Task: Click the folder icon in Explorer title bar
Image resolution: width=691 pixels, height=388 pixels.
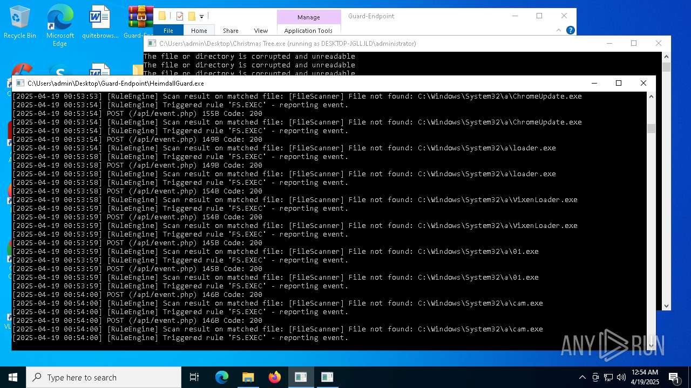Action: (x=162, y=16)
